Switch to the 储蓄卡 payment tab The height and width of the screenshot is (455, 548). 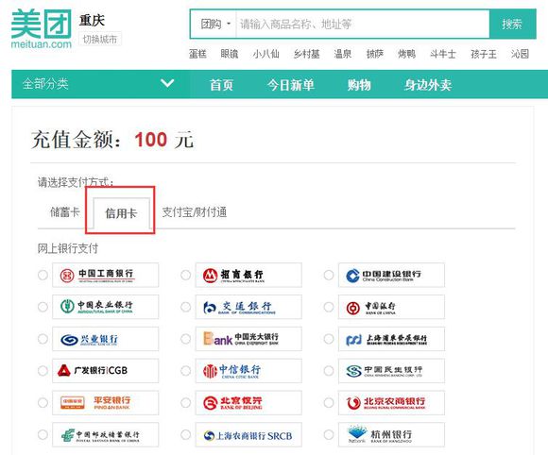pos(65,212)
